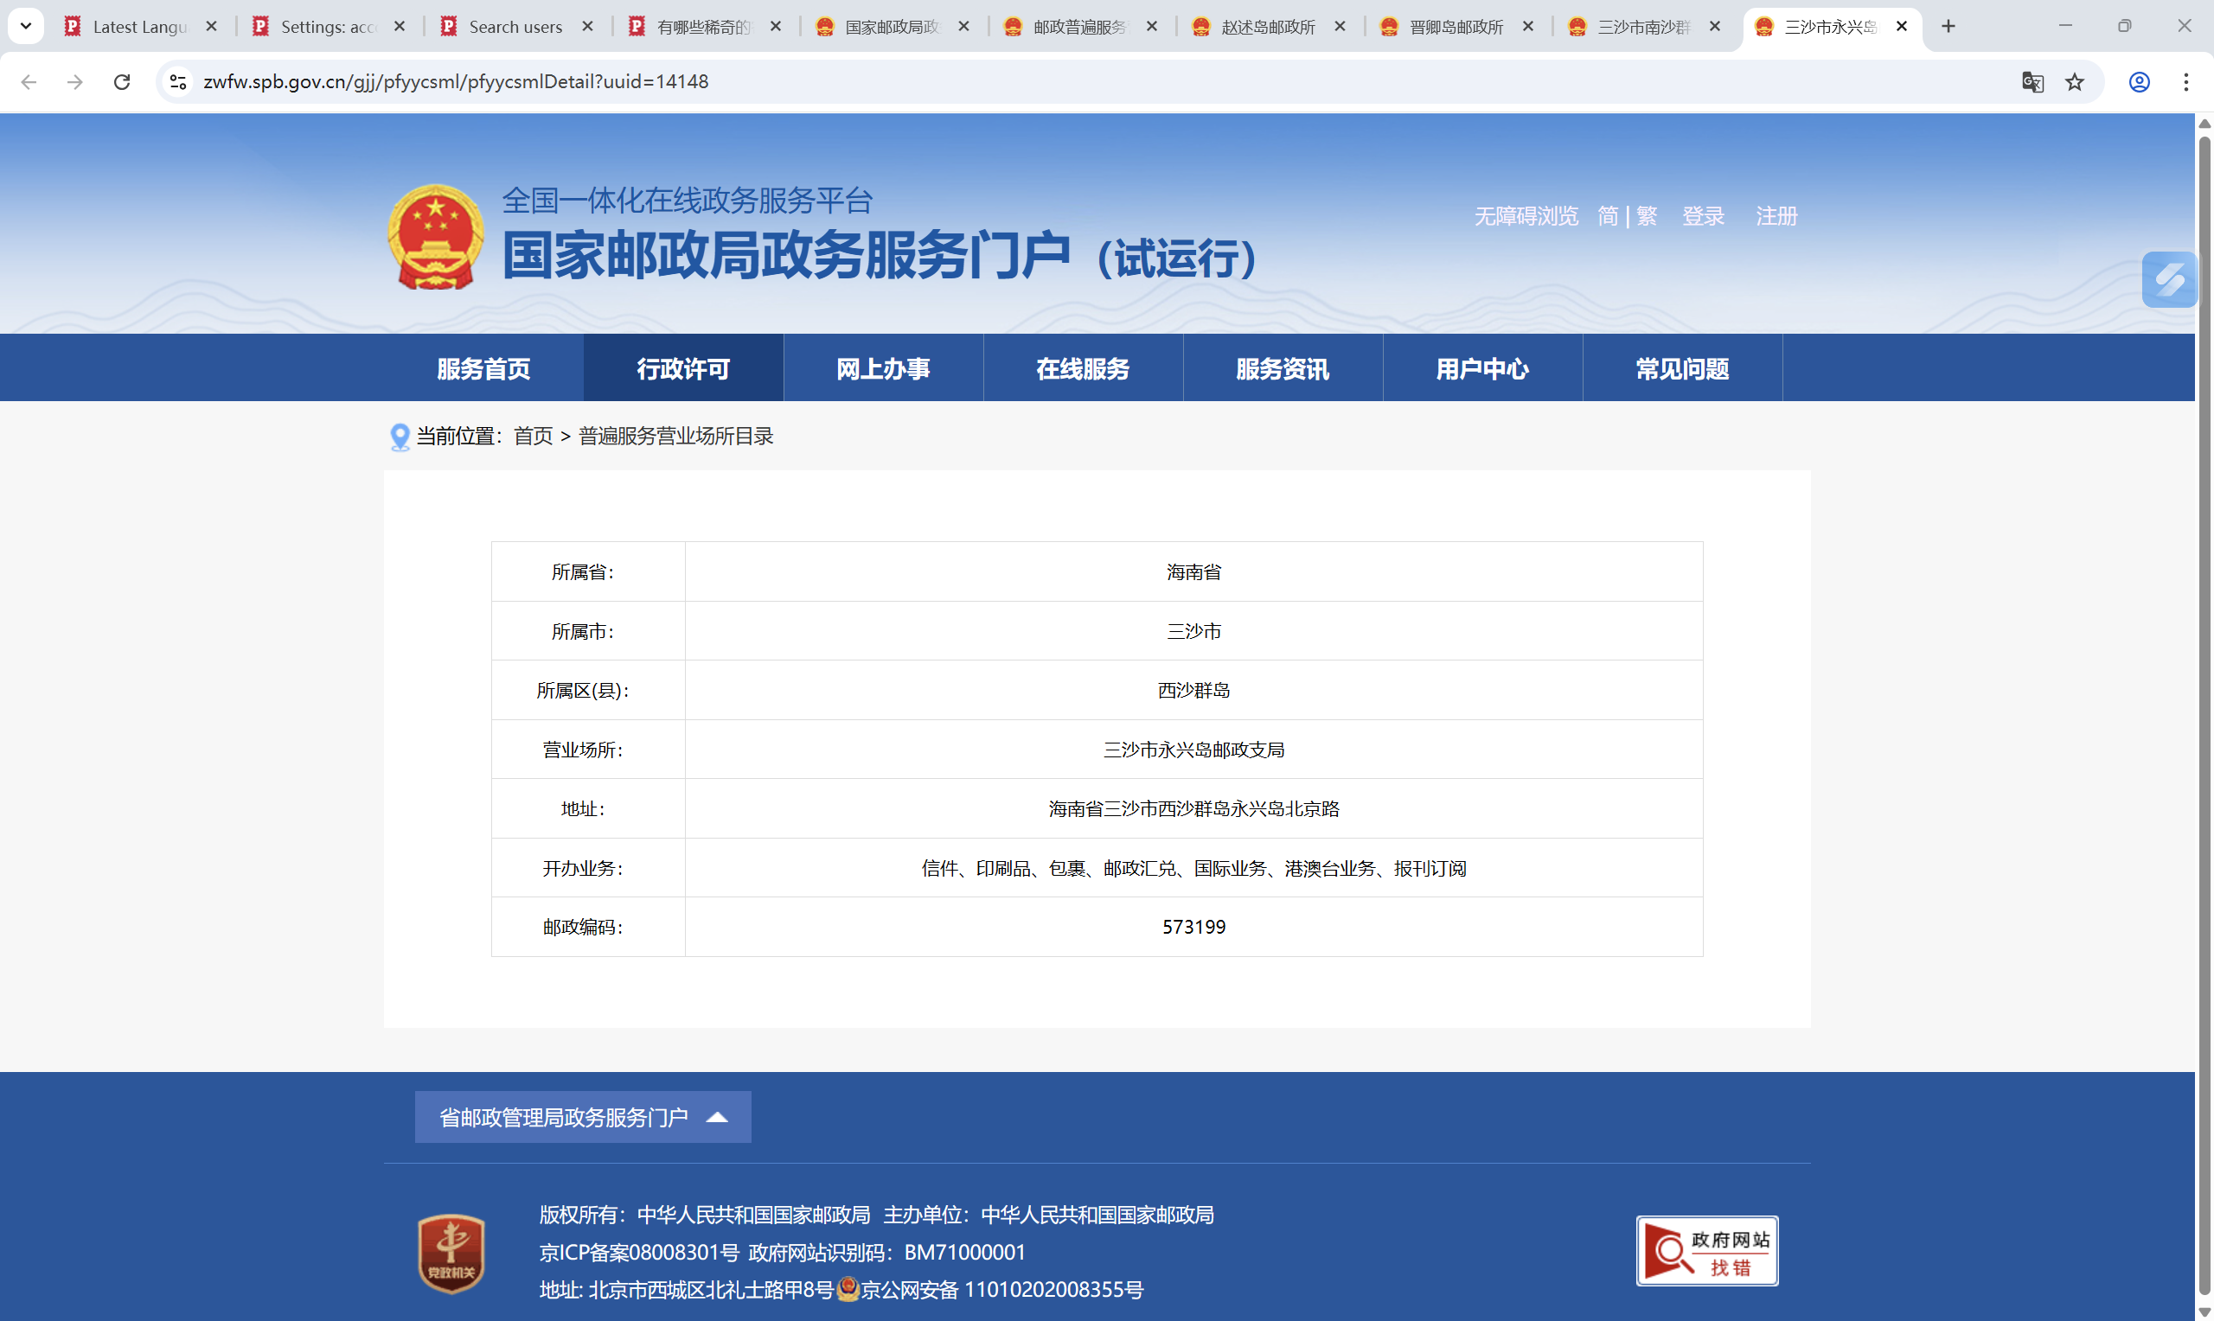Image resolution: width=2214 pixels, height=1321 pixels.
Task: Bookmark this page with the star icon
Action: pyautogui.click(x=2074, y=82)
